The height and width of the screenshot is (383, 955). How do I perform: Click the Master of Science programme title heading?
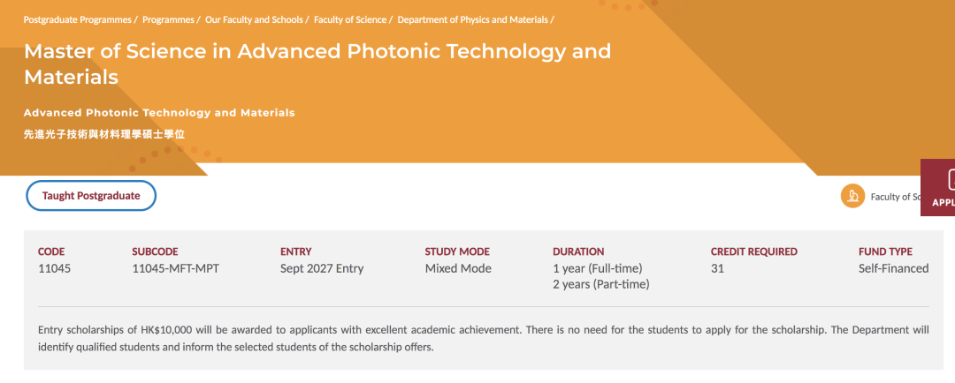pyautogui.click(x=317, y=64)
